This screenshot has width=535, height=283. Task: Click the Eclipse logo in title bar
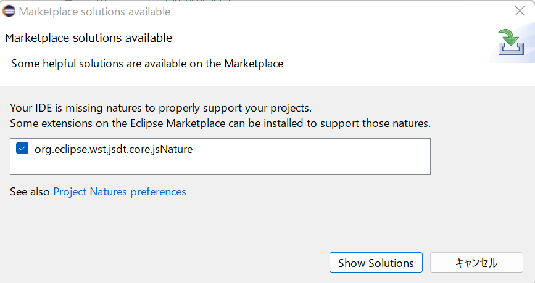tap(9, 11)
